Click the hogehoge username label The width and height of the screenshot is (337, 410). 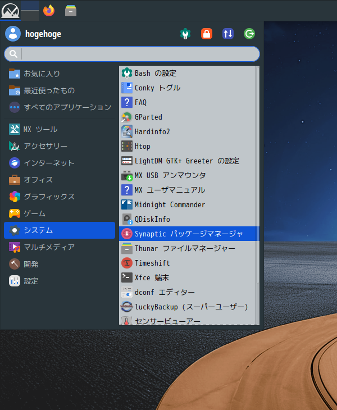point(43,34)
